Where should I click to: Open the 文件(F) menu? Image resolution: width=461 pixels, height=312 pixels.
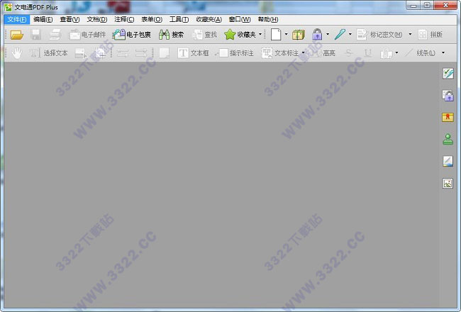click(x=17, y=19)
